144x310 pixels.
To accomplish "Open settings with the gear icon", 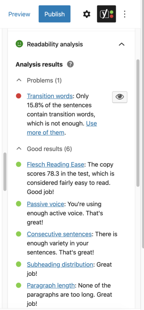I will [87, 14].
